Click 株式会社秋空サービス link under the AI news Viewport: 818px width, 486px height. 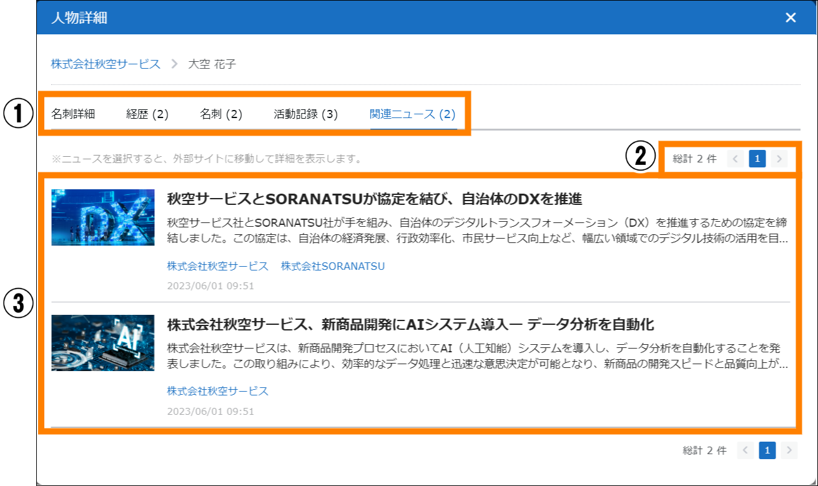point(217,391)
